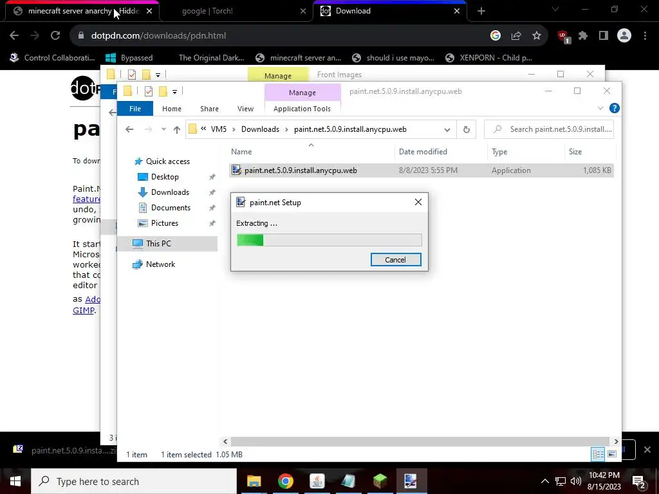Screen dimensions: 659x494
Task: Show hidden system tray icons
Action: pos(544,481)
